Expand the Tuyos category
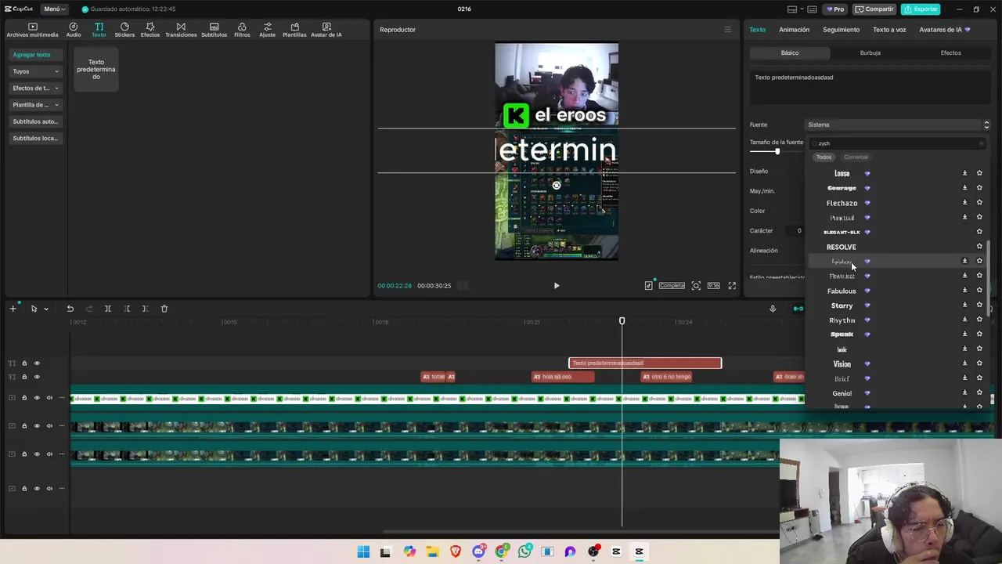The height and width of the screenshot is (564, 1002). (x=35, y=71)
